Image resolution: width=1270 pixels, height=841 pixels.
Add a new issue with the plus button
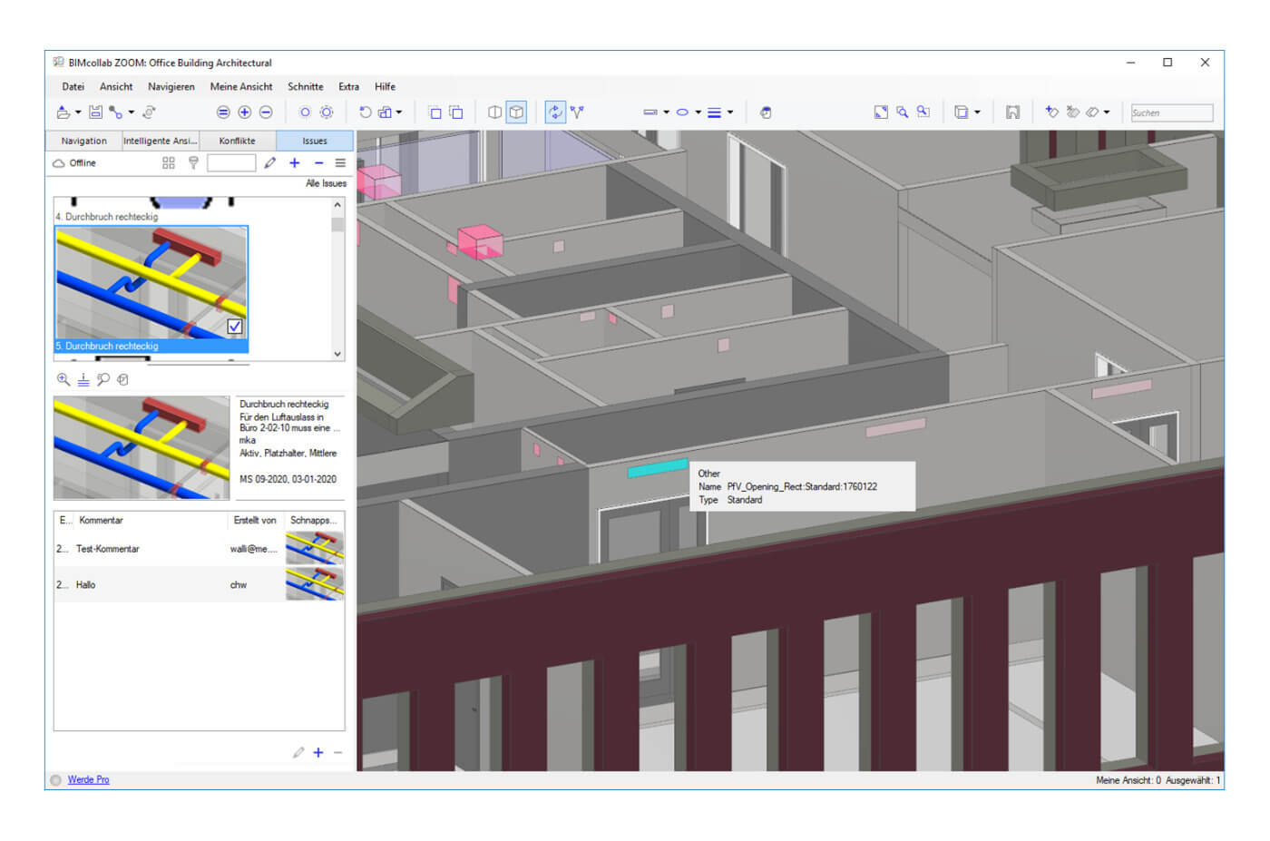coord(294,162)
